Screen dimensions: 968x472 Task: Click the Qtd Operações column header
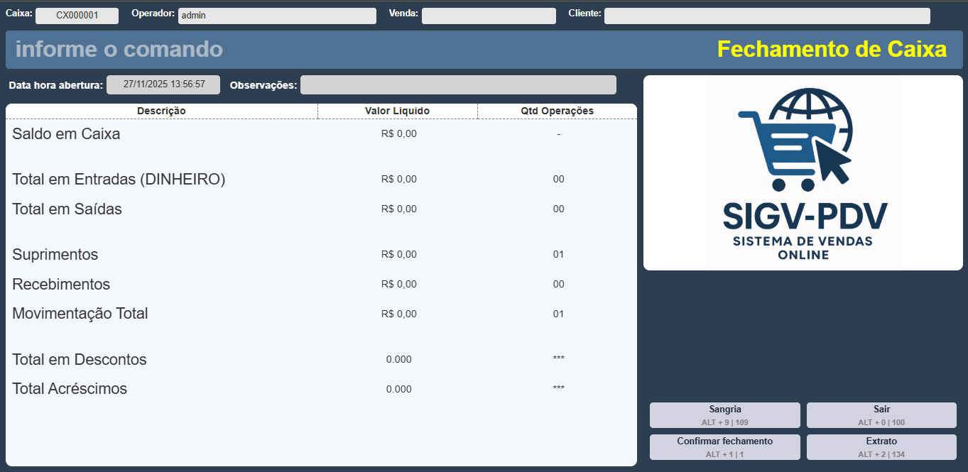557,111
